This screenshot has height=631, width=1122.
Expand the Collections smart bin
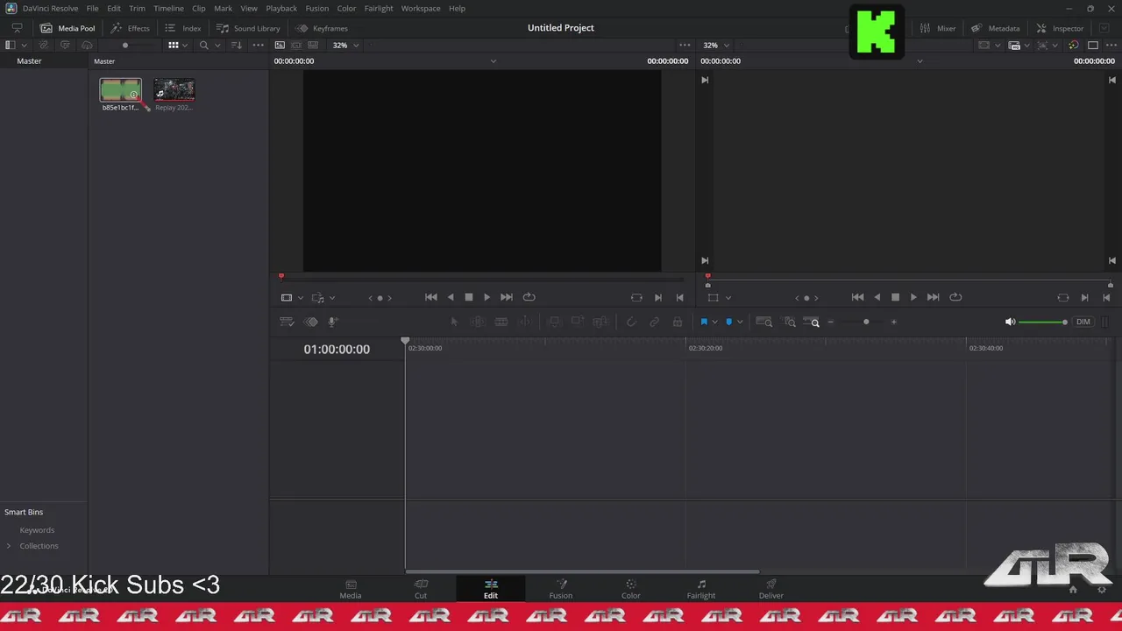(9, 546)
